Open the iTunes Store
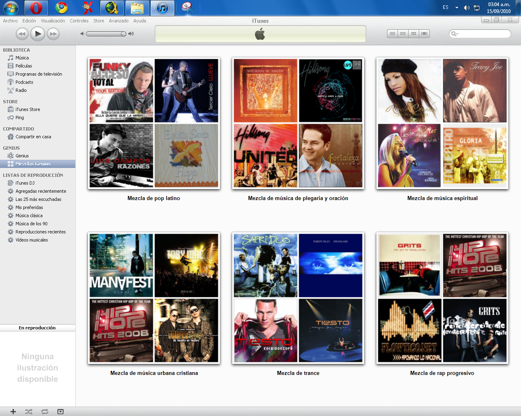521x416 pixels. (37, 109)
